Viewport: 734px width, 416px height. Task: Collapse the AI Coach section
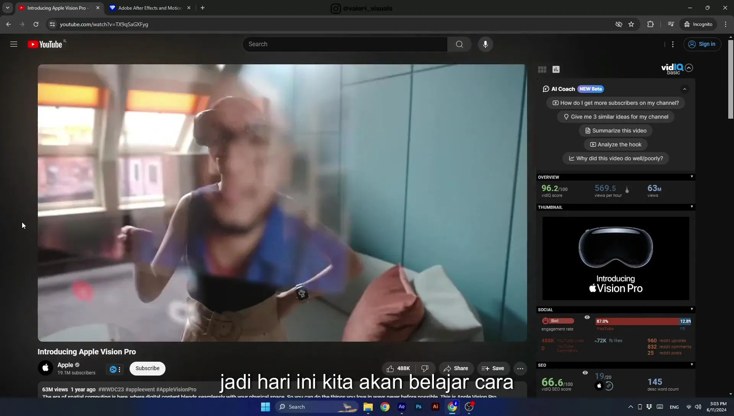pyautogui.click(x=685, y=89)
